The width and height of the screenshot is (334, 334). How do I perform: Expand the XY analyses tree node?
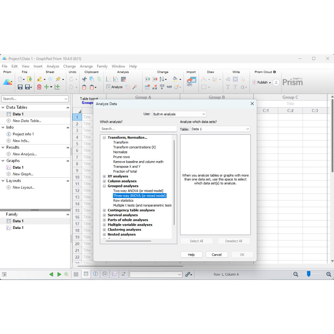(104, 176)
